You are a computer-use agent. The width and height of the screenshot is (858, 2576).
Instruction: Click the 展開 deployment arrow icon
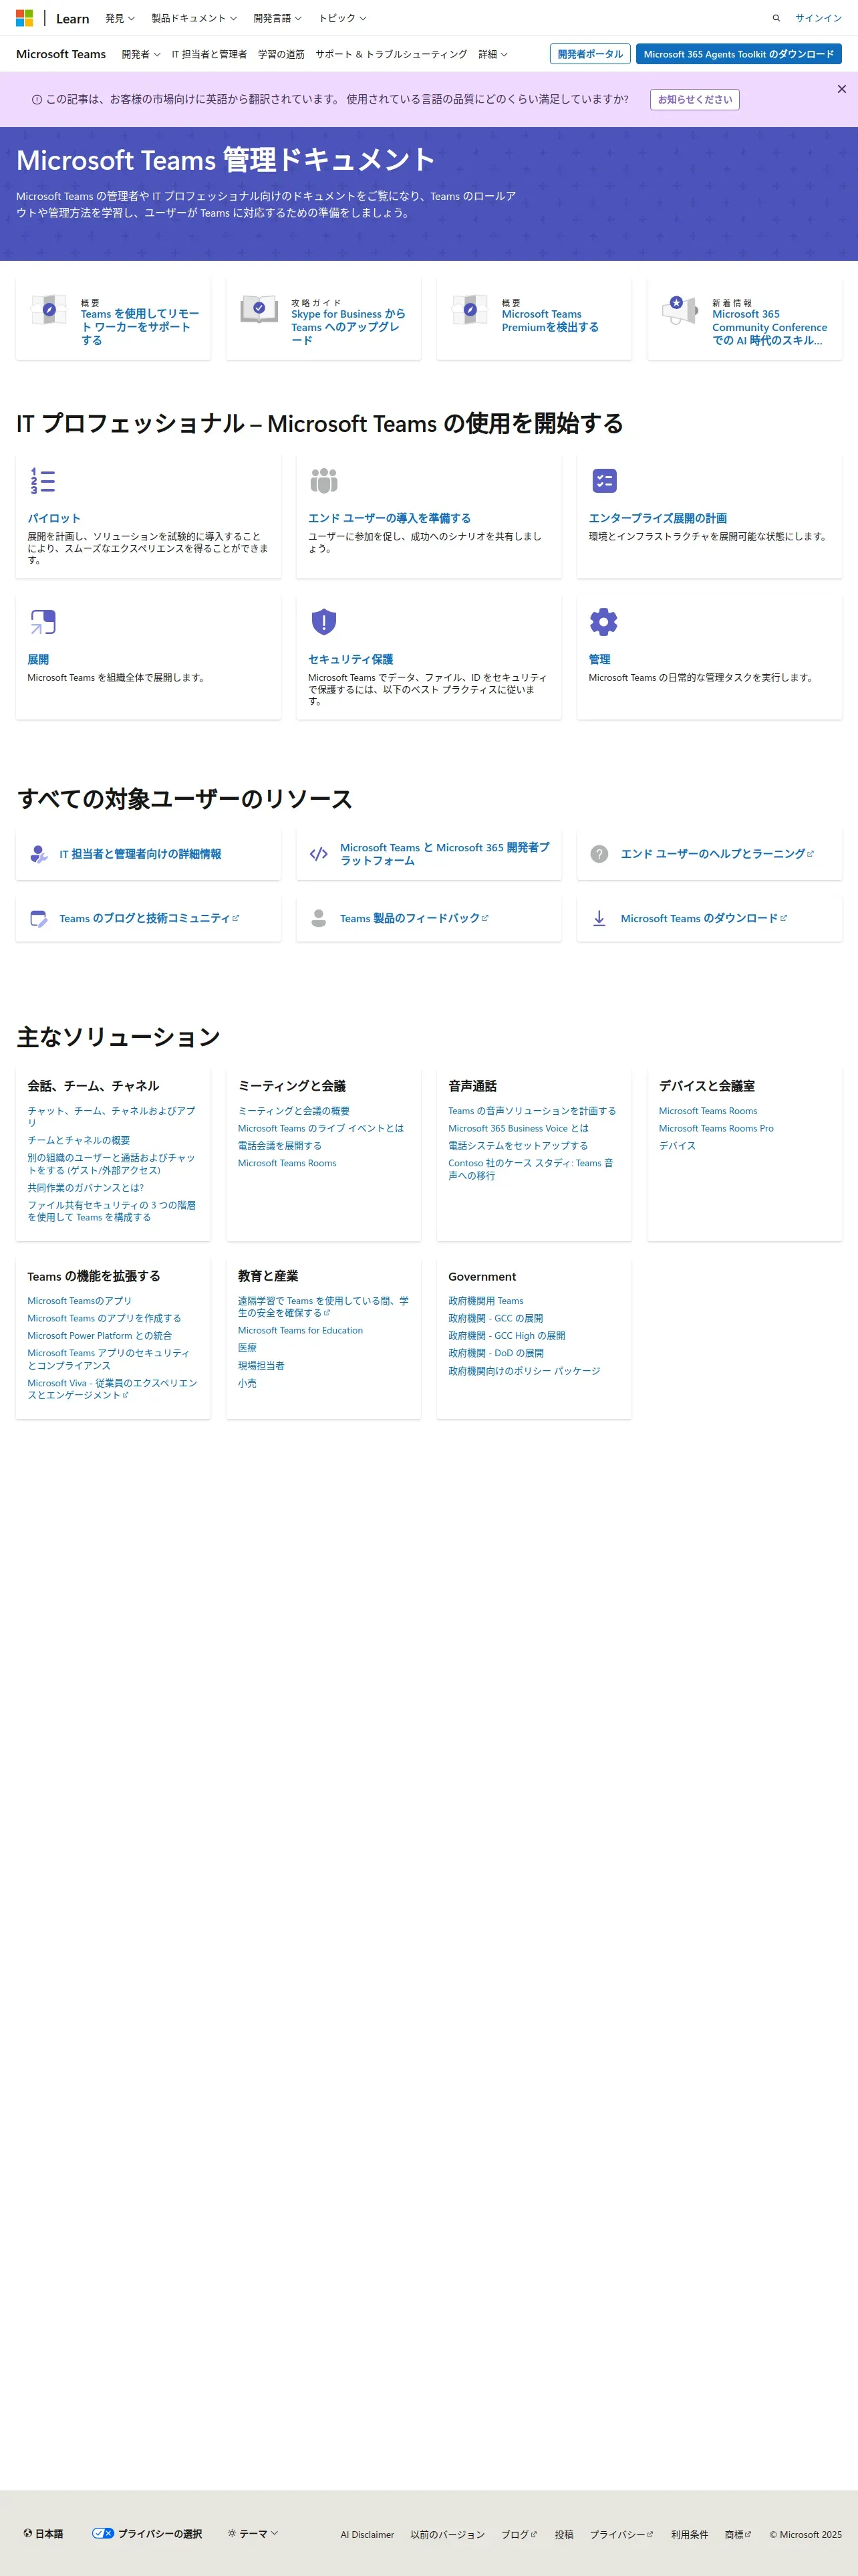pos(42,622)
